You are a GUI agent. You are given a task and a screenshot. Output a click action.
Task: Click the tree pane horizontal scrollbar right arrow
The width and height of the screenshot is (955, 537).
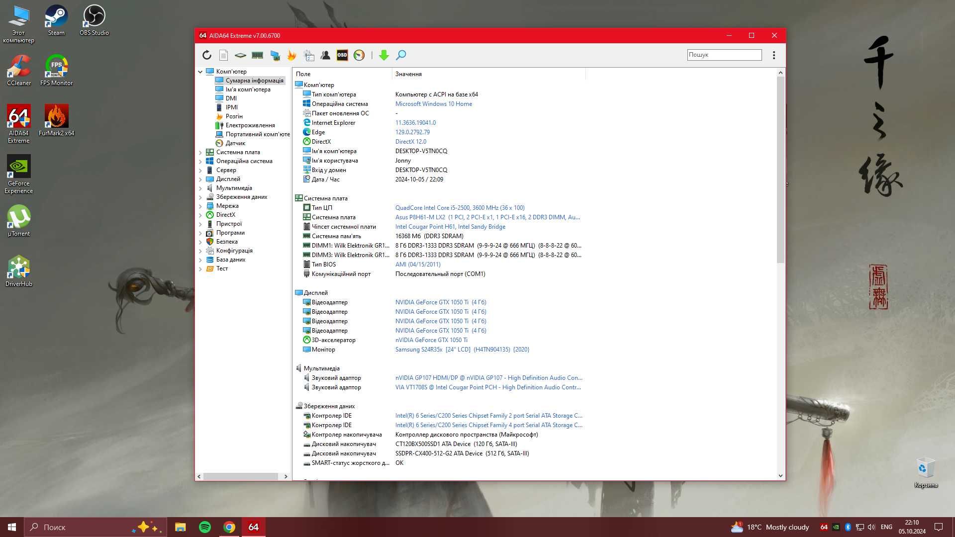286,476
